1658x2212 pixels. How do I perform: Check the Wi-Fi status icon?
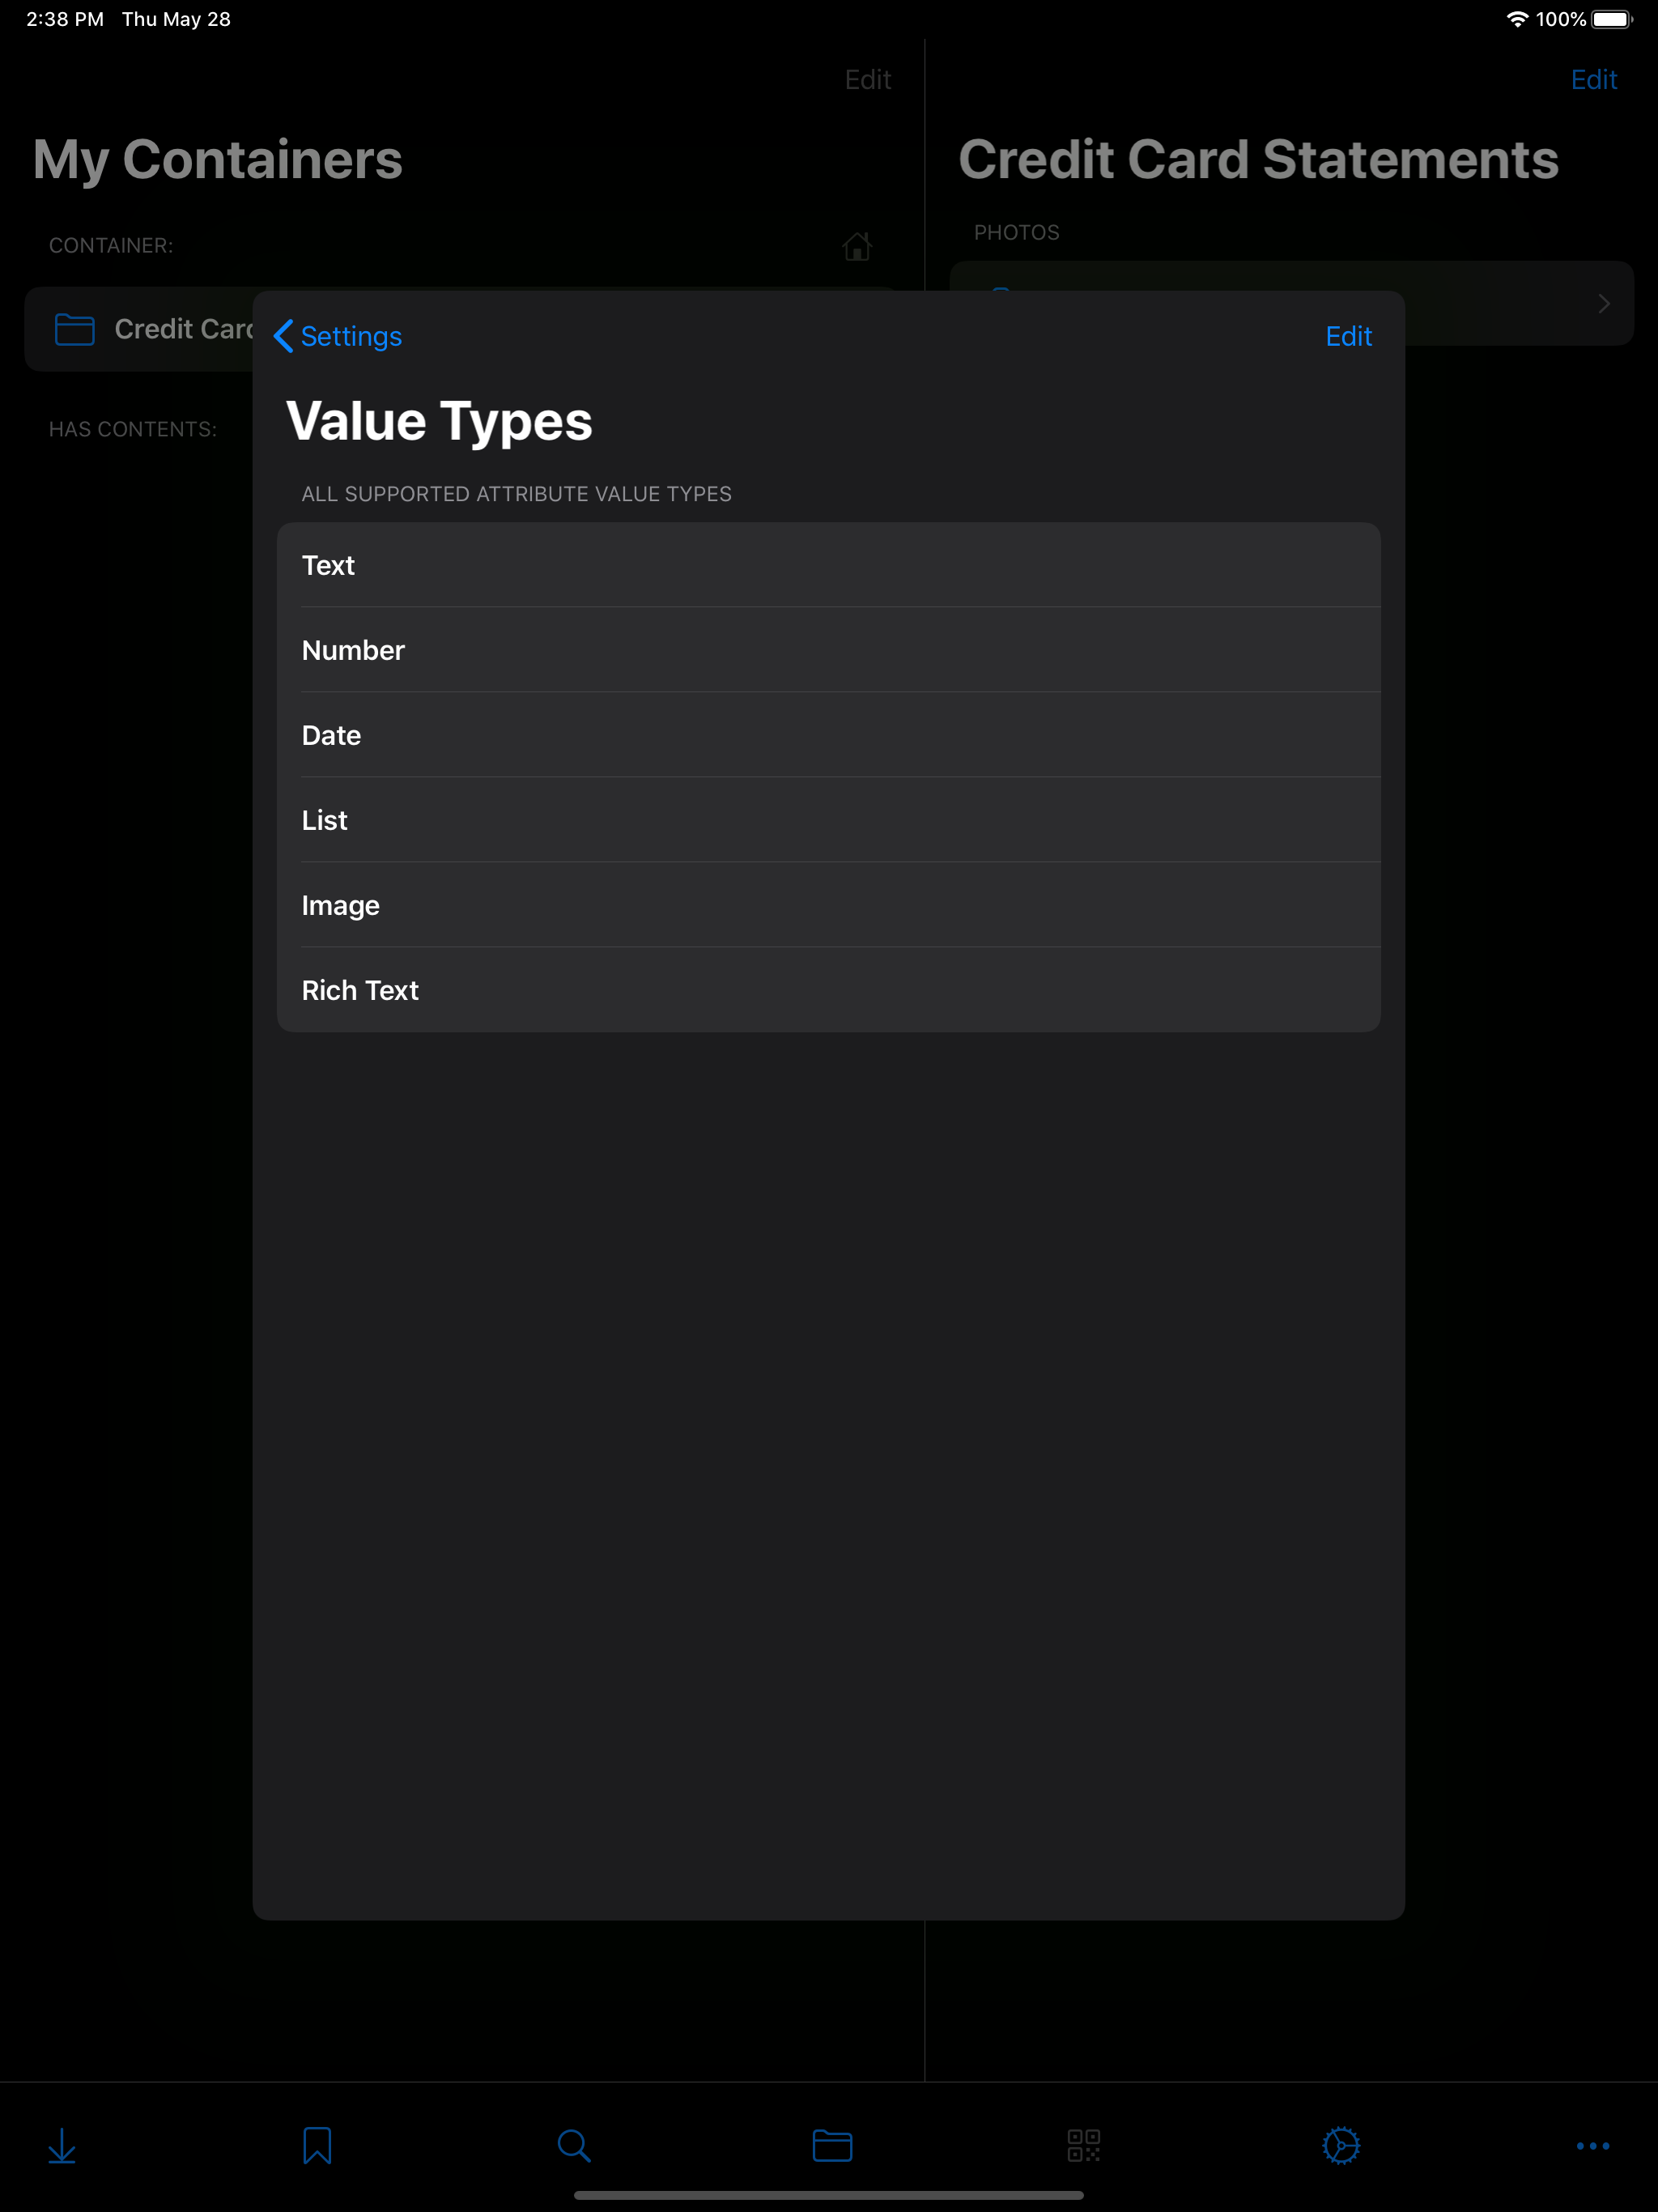[x=1517, y=19]
